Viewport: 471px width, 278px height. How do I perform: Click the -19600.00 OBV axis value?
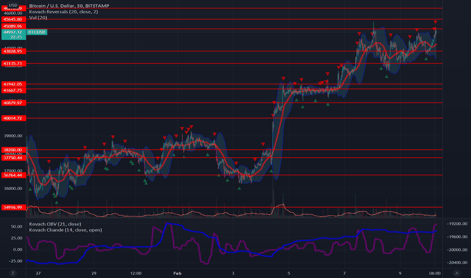pyautogui.click(x=457, y=237)
